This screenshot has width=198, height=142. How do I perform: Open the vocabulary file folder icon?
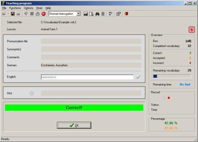(4, 14)
